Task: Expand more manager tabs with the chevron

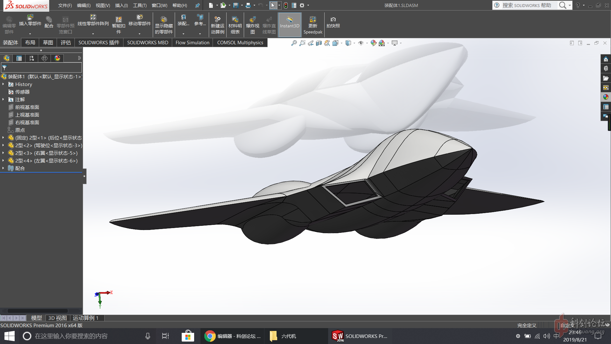Action: pos(79,58)
